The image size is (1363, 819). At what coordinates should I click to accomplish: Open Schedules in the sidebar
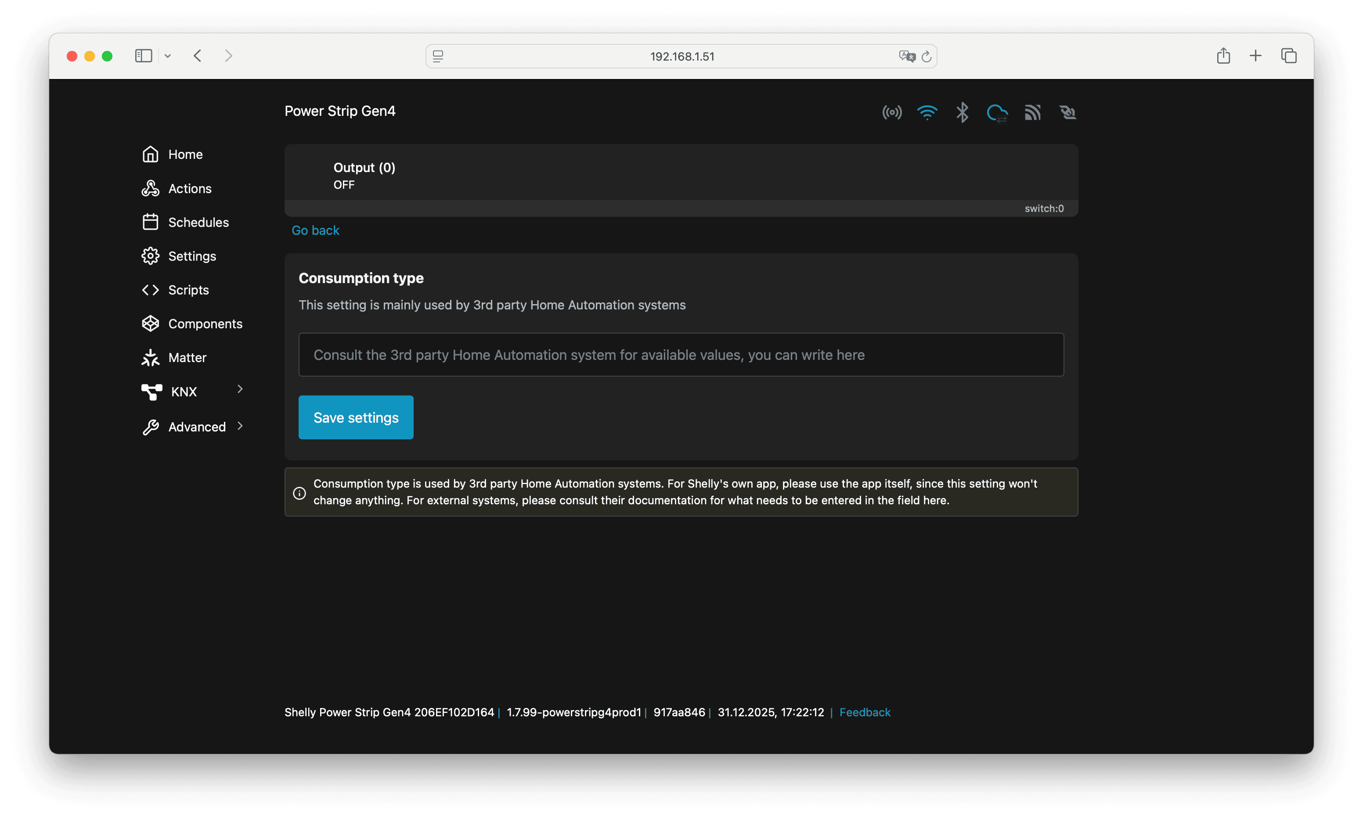(198, 223)
